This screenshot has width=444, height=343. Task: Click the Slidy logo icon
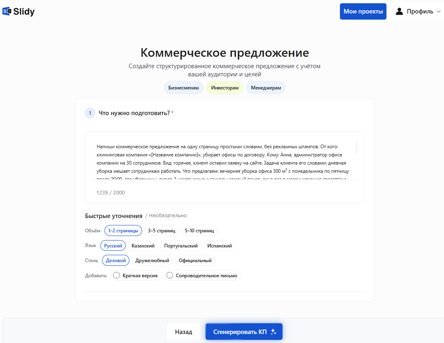pos(7,11)
